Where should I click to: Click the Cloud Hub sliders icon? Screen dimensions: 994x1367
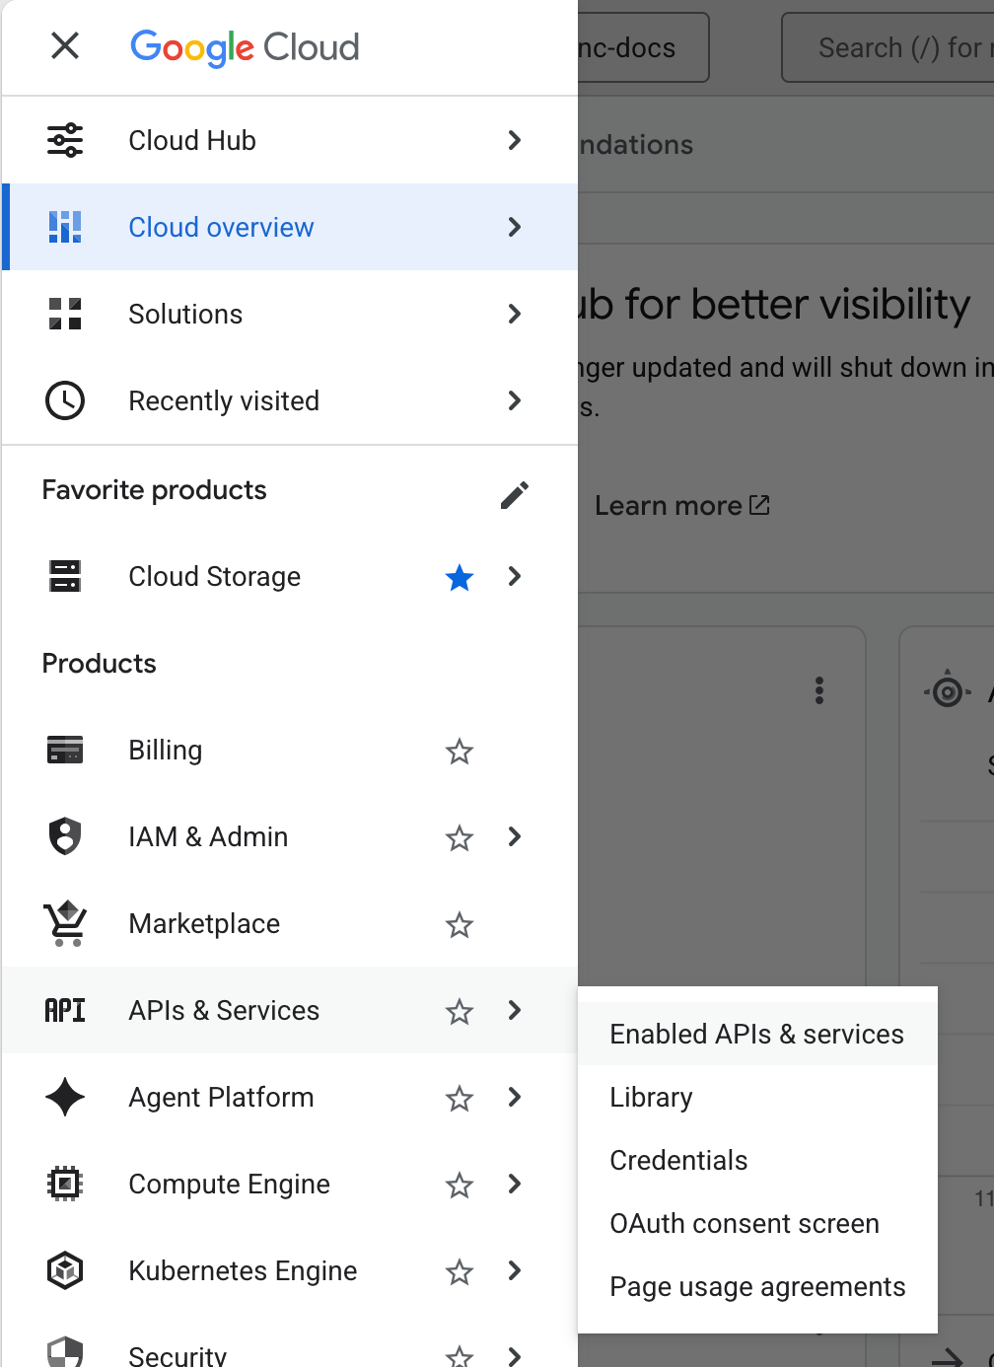tap(65, 140)
